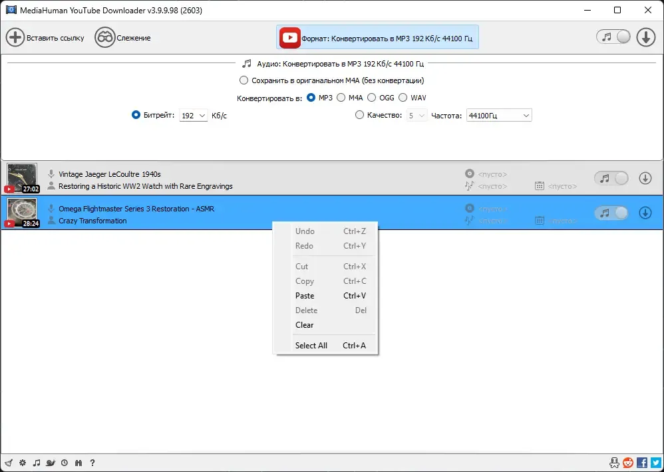Select the OGG format radio button
The image size is (664, 472).
tap(372, 98)
